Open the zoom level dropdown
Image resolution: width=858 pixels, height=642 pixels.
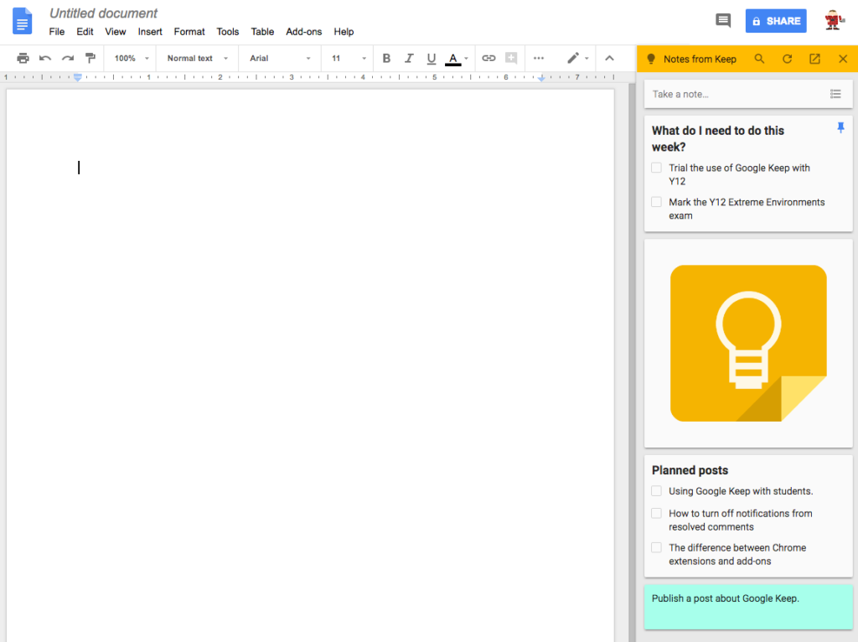coord(130,58)
